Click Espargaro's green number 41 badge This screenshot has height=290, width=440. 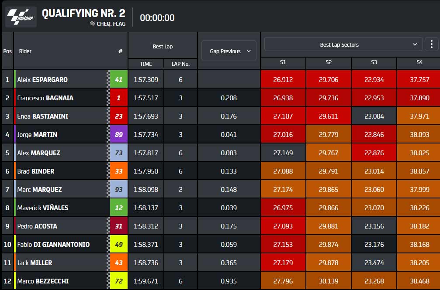(x=119, y=79)
